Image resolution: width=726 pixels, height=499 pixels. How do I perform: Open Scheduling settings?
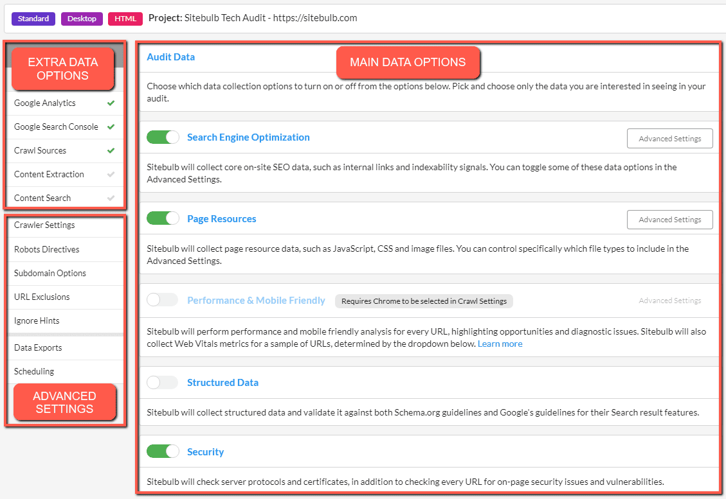66,371
